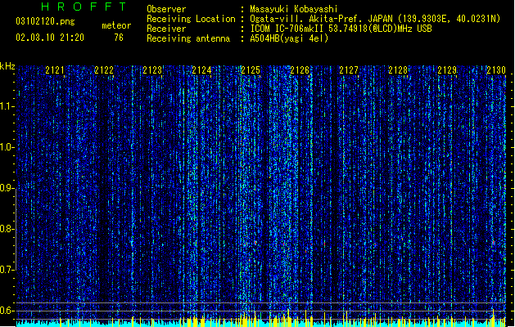Click the 2123 time marker
Screen dimensions: 515x327
click(152, 70)
